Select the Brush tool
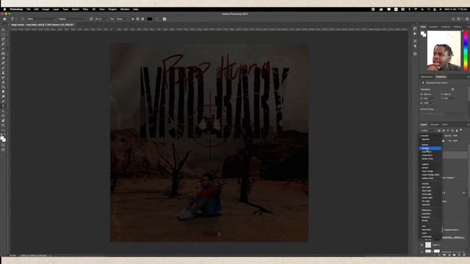Viewport: 470px width, 264px height. [x=3, y=68]
